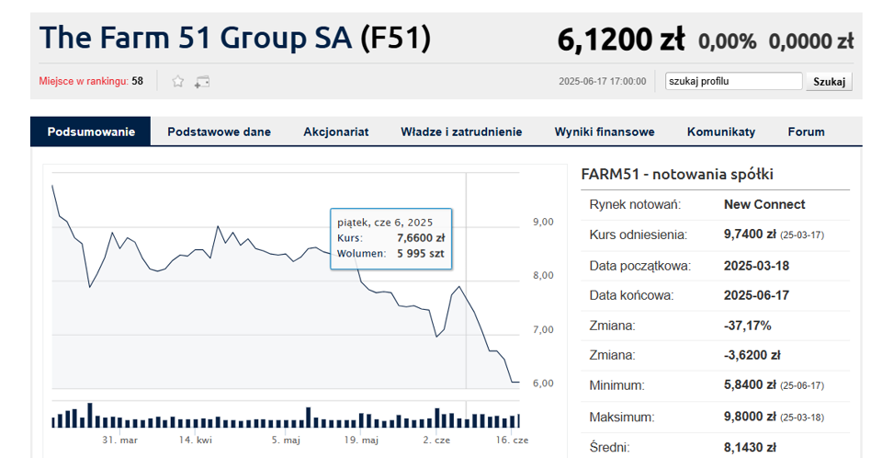Click the szukaj profilu search field

pos(734,81)
